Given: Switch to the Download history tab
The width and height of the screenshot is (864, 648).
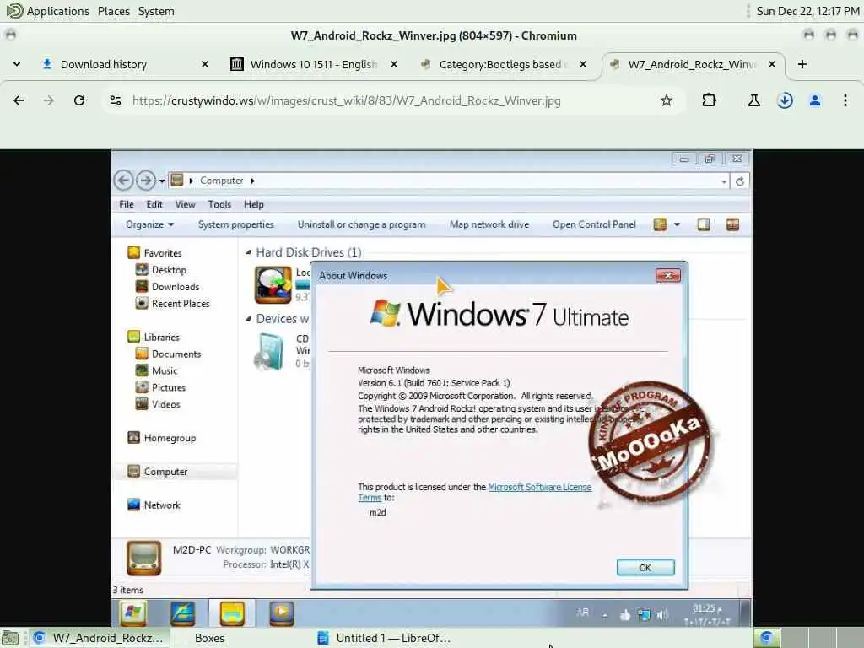Looking at the screenshot, I should (x=126, y=64).
